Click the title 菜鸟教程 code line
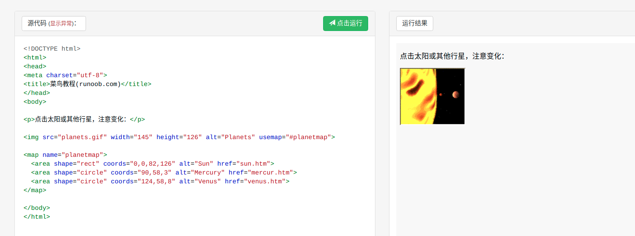Screen dimensions: 635x236 (x=87, y=84)
